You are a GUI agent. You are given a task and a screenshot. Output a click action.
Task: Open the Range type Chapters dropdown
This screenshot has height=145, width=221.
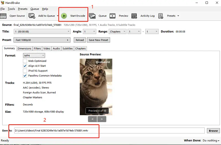point(117,31)
